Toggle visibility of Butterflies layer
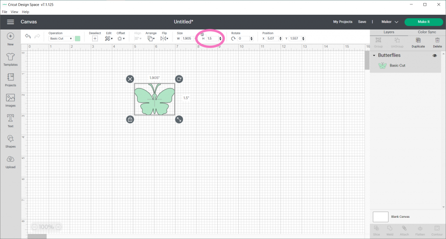This screenshot has width=446, height=239. point(435,56)
